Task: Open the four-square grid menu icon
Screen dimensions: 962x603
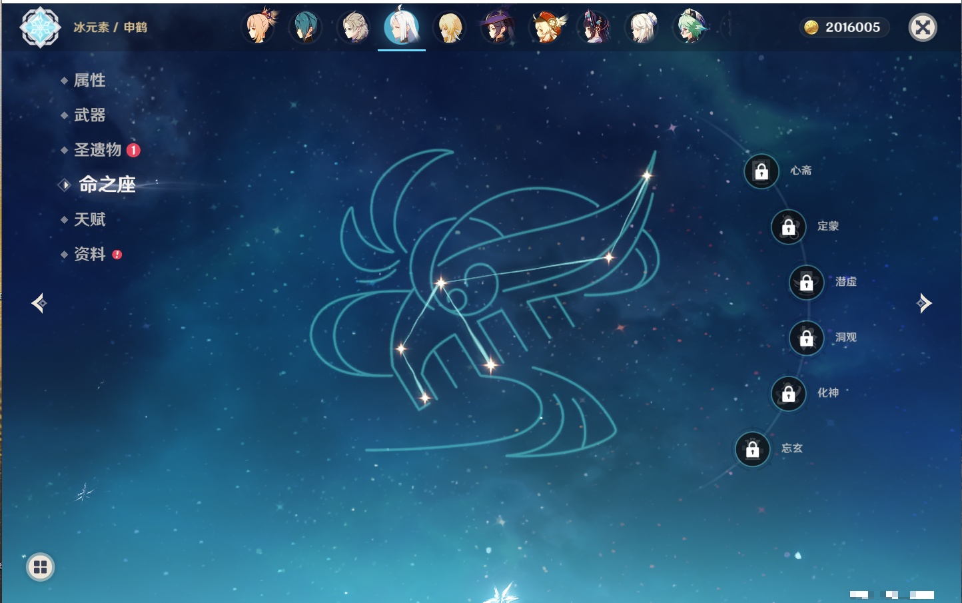Action: [x=40, y=567]
